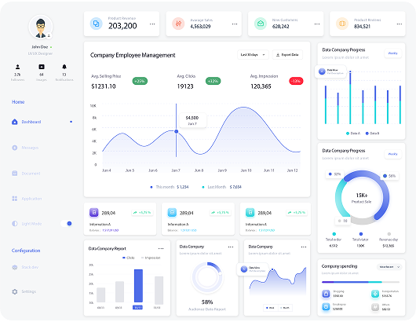Click Weekly button on bar chart card
416x322 pixels.
tap(393, 53)
